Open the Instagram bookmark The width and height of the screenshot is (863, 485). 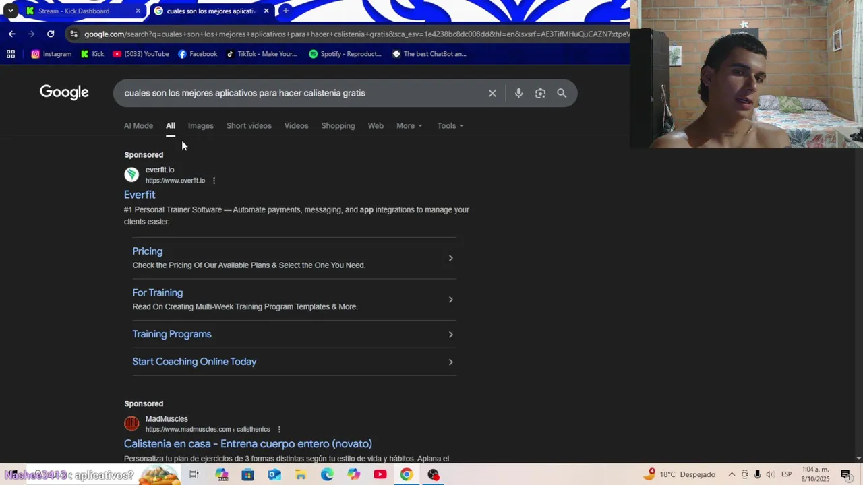coord(51,54)
